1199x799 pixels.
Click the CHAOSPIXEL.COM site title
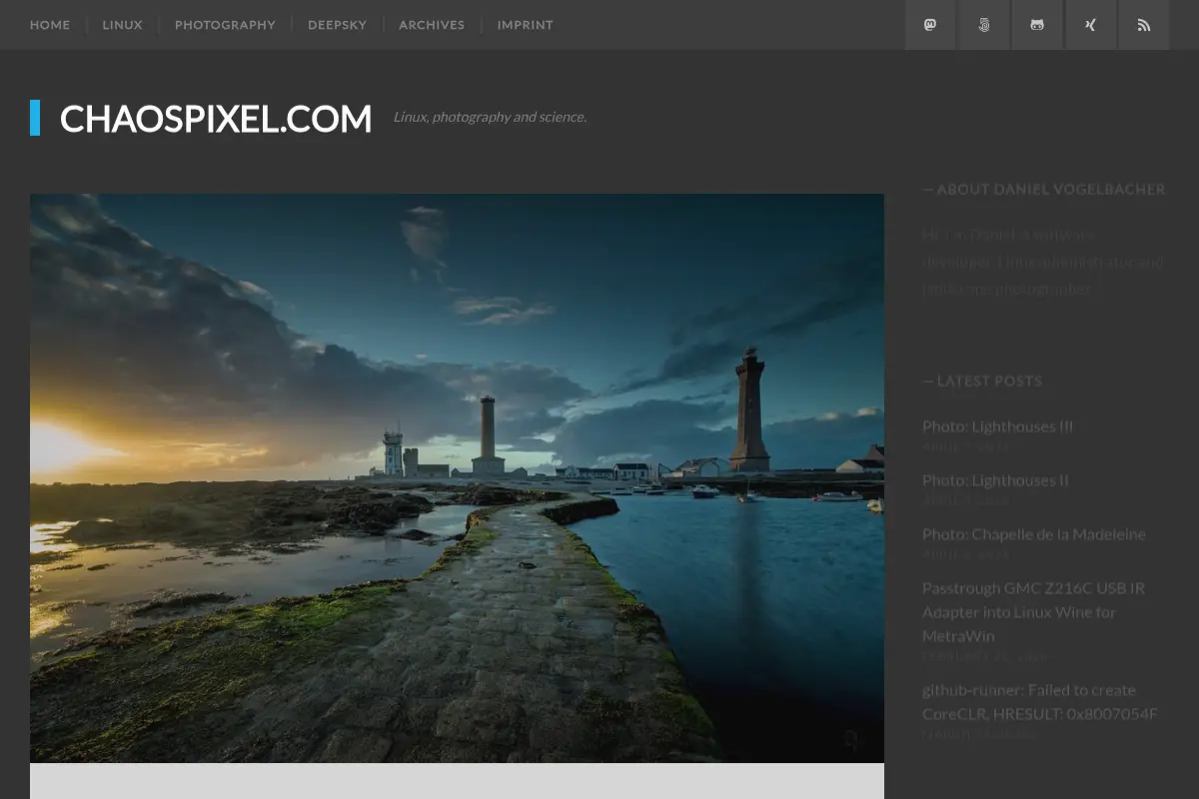(x=216, y=119)
